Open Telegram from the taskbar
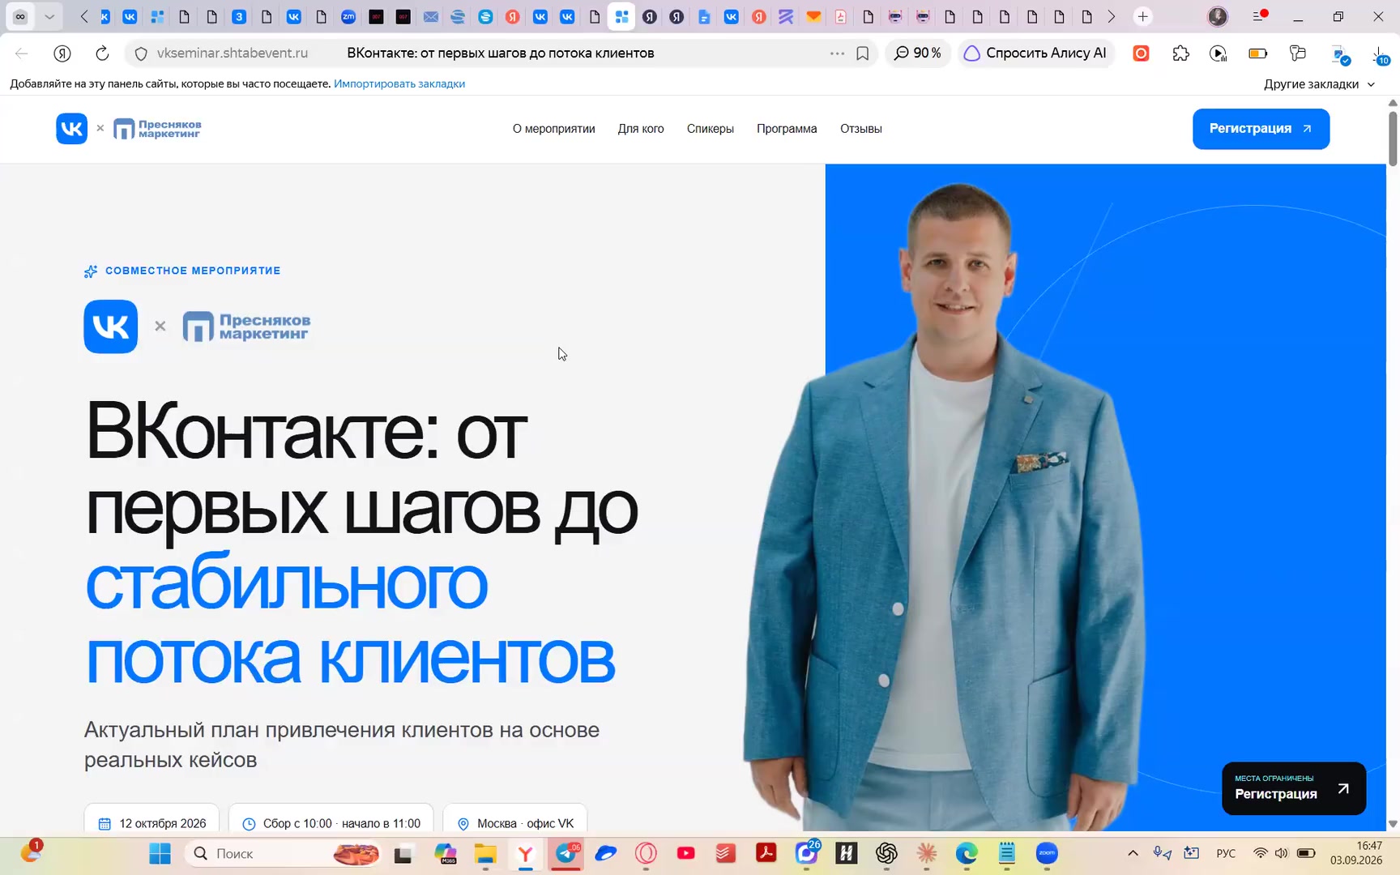The image size is (1400, 875). (566, 853)
